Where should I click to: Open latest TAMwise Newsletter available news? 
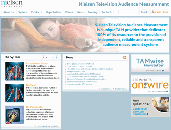coord(90,69)
